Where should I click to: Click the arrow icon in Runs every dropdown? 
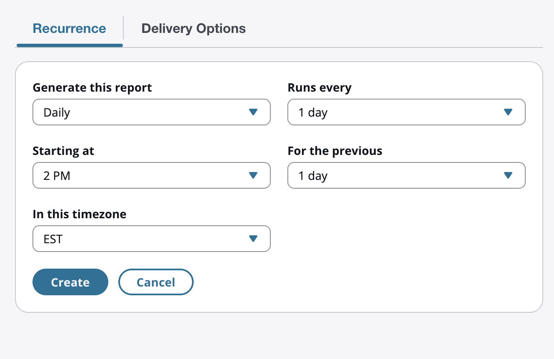coord(508,112)
